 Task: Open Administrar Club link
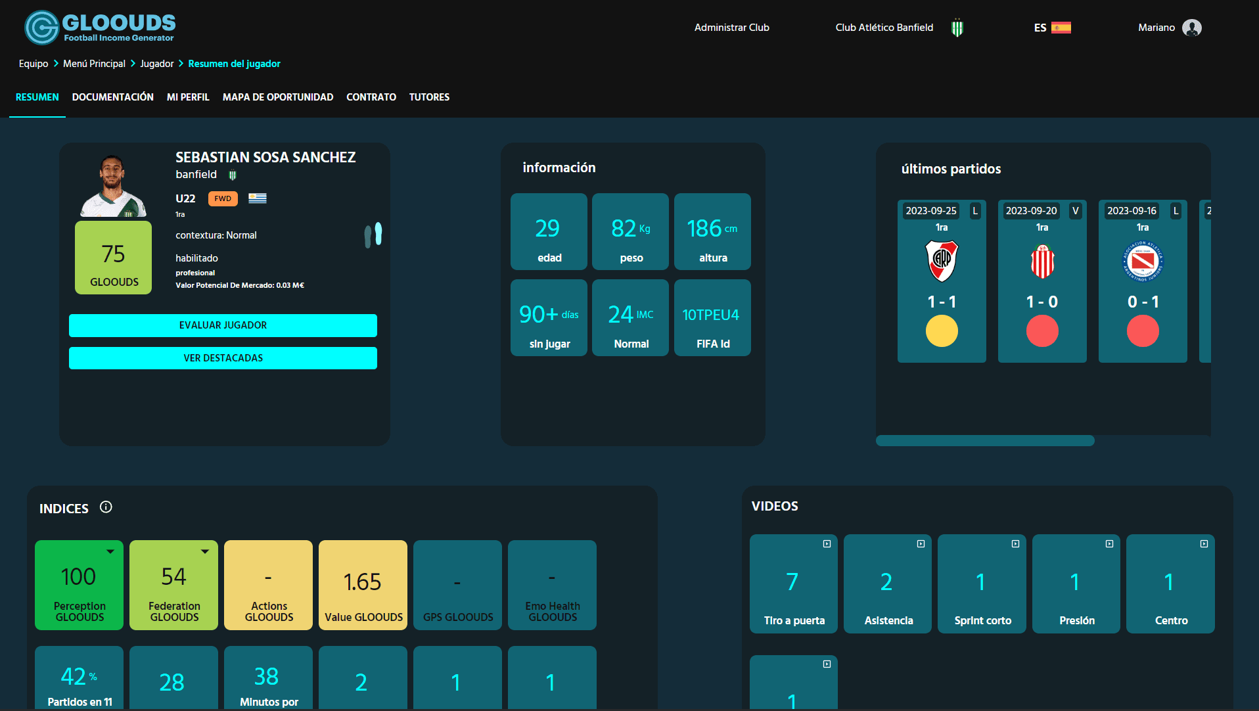[731, 28]
